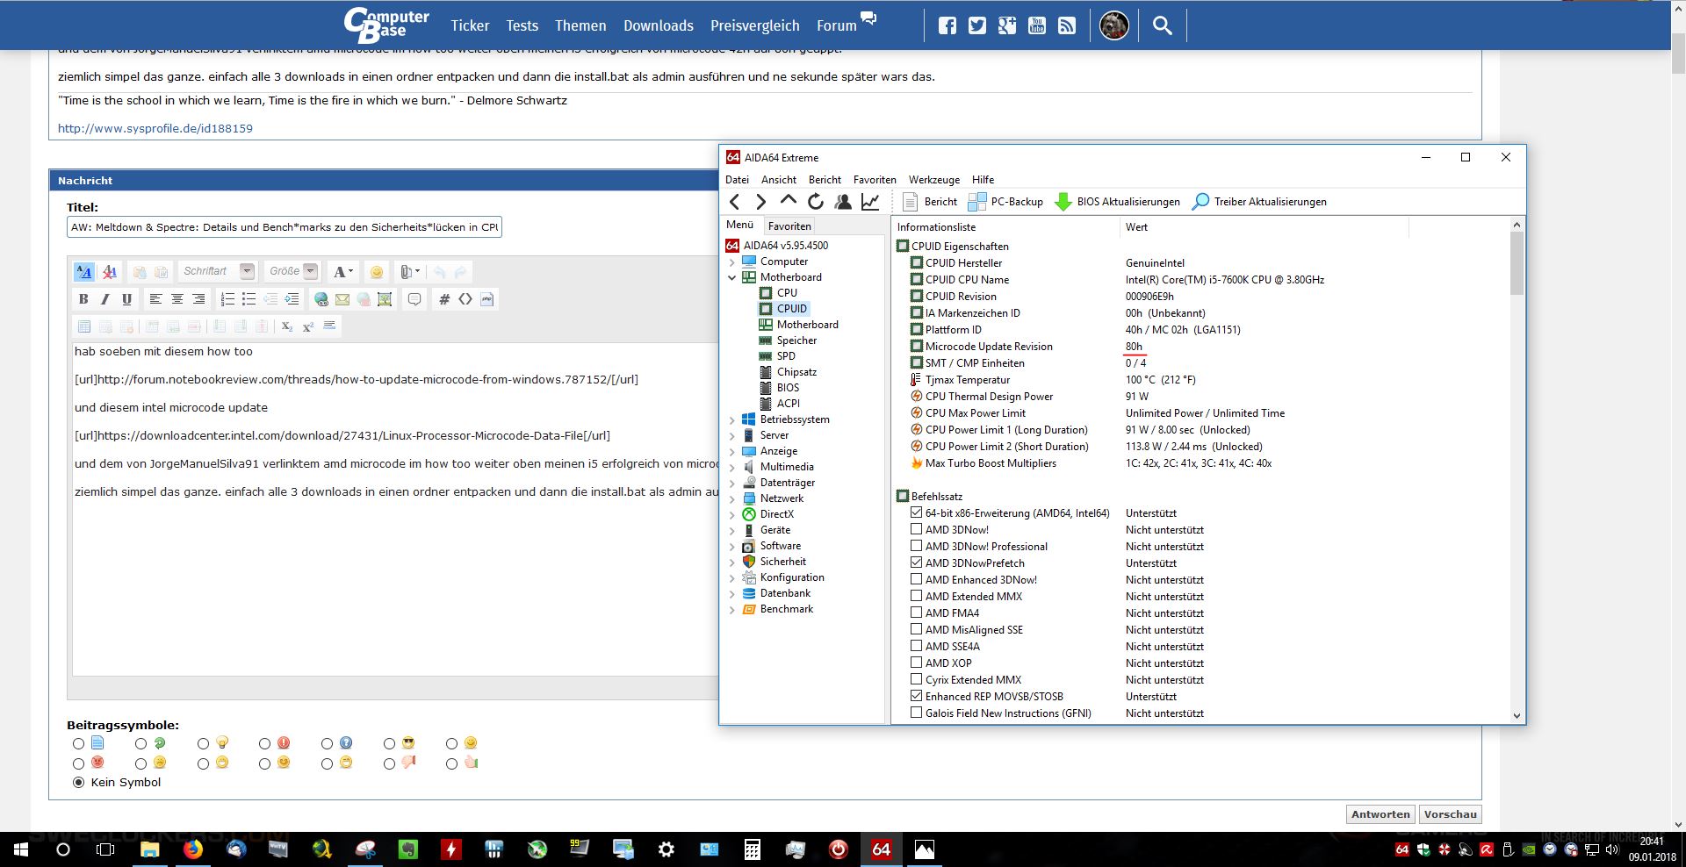Switch to the Favoriten tab in AIDA64

click(x=789, y=226)
